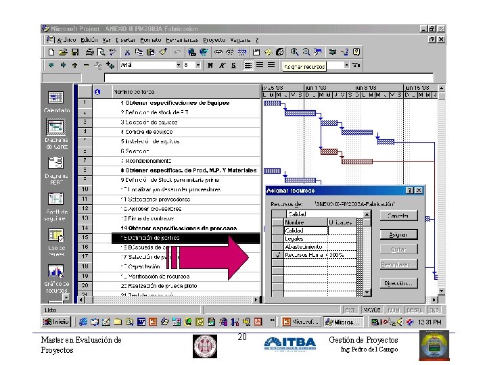Open task information dialog icon

[256, 52]
